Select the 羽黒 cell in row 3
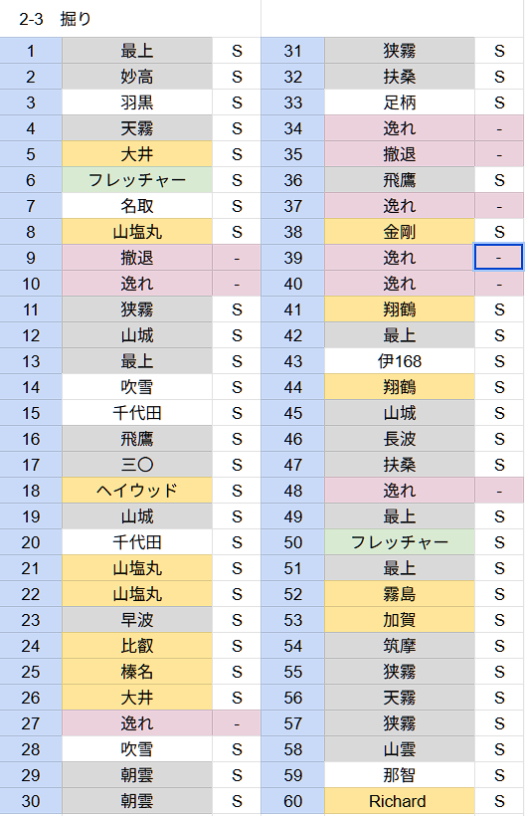The image size is (525, 816). point(137,102)
